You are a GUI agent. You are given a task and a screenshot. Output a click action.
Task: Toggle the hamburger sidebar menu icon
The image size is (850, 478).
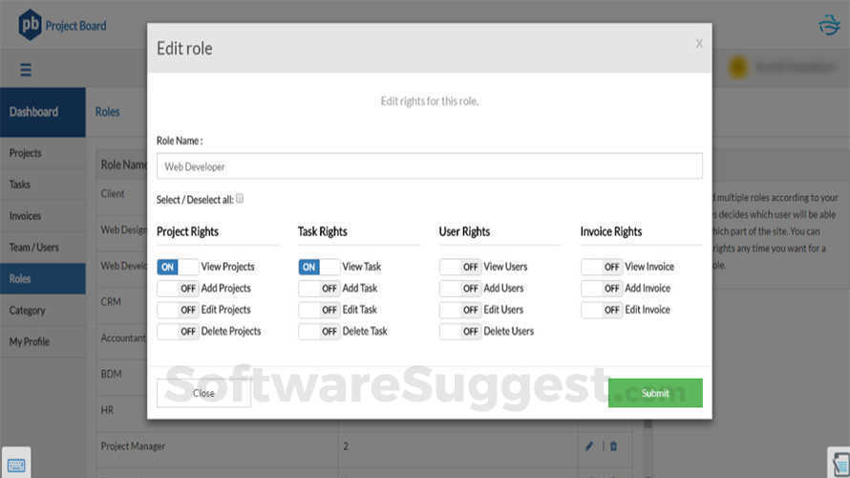click(x=26, y=70)
